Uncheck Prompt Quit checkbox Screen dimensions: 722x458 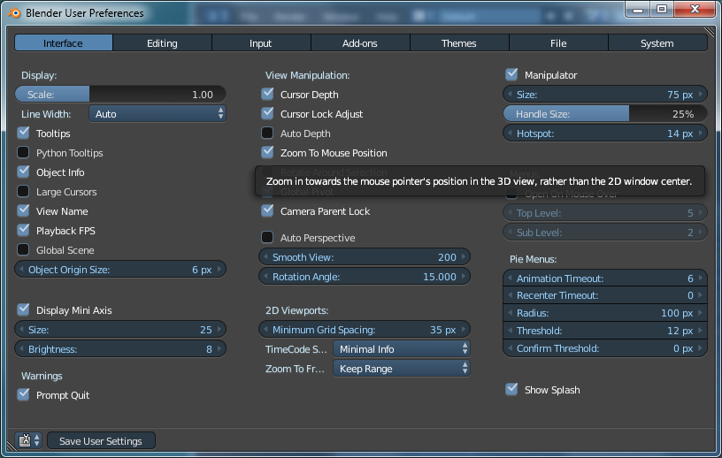(x=23, y=395)
